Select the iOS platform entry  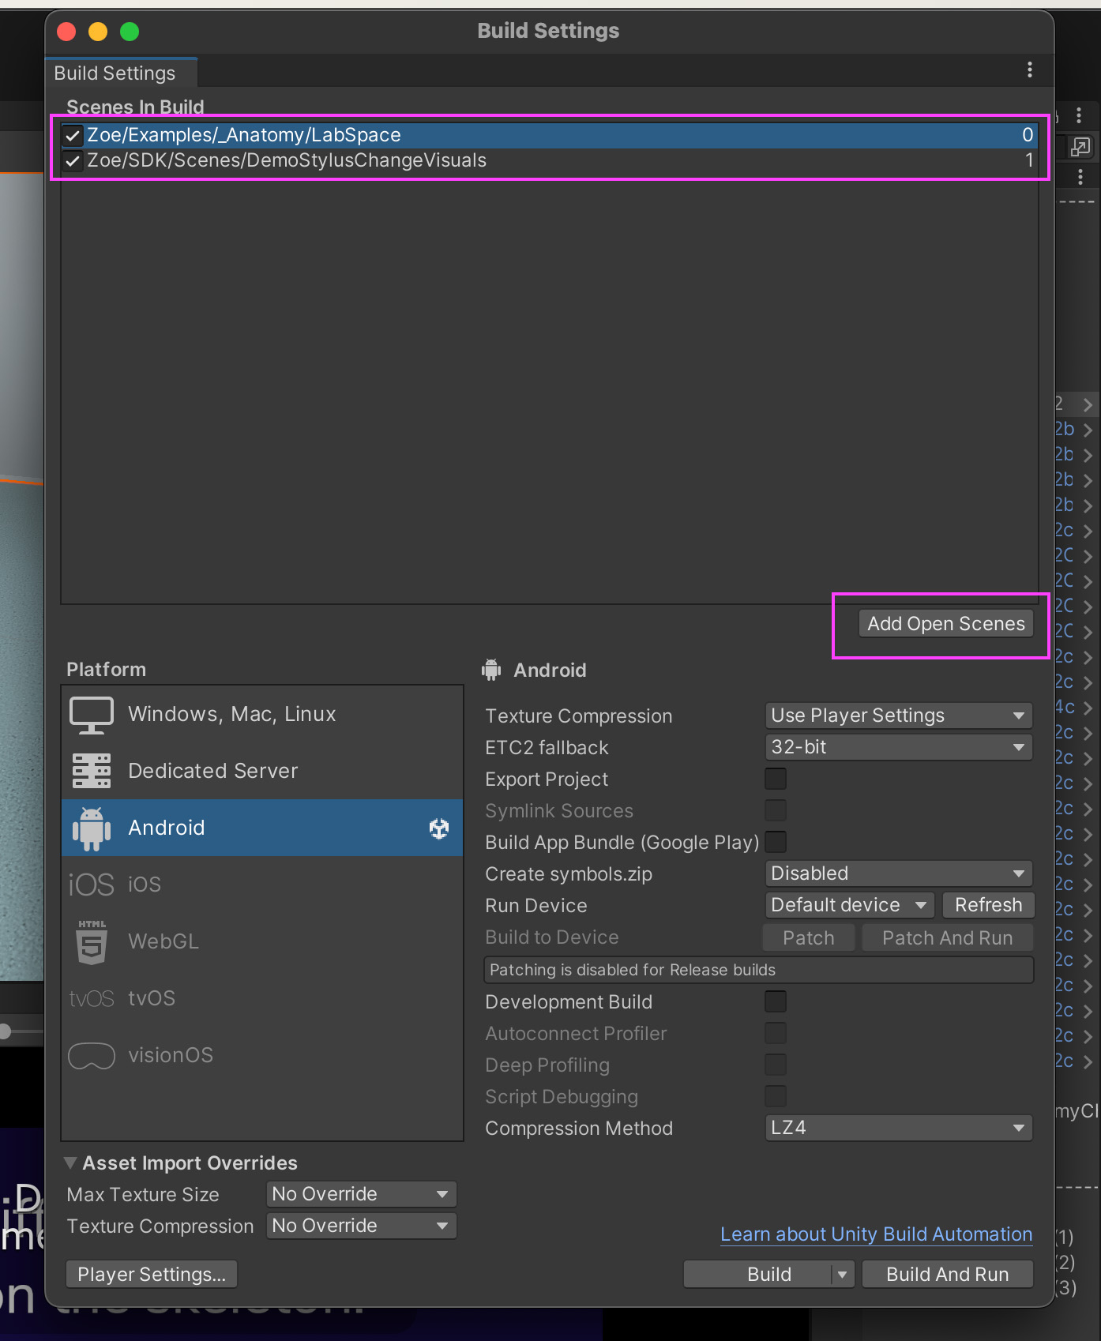tap(262, 885)
